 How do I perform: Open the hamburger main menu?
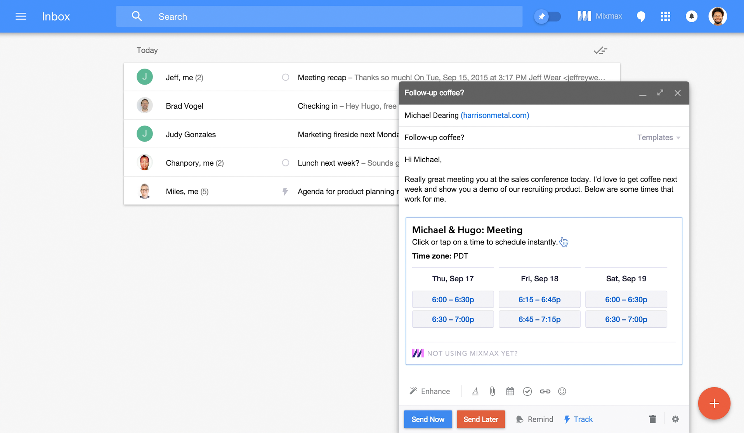pyautogui.click(x=21, y=16)
